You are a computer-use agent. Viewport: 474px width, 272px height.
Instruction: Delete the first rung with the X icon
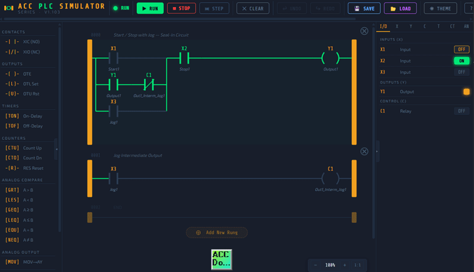click(364, 31)
